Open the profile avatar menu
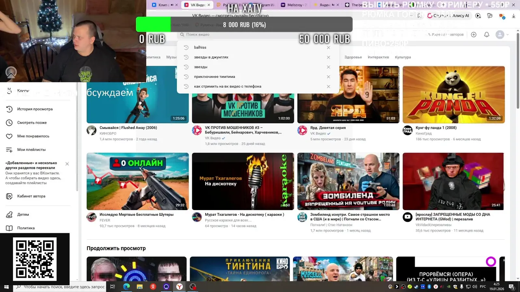Screen dimensions: 520x292 pyautogui.click(x=500, y=34)
